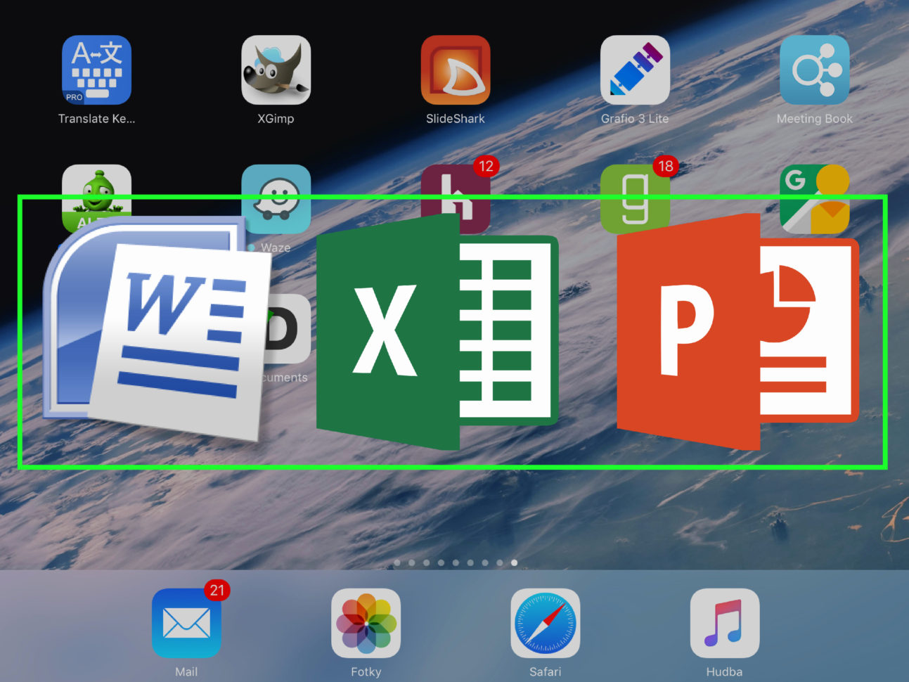Open the Hudba music app
The width and height of the screenshot is (909, 682).
(724, 624)
